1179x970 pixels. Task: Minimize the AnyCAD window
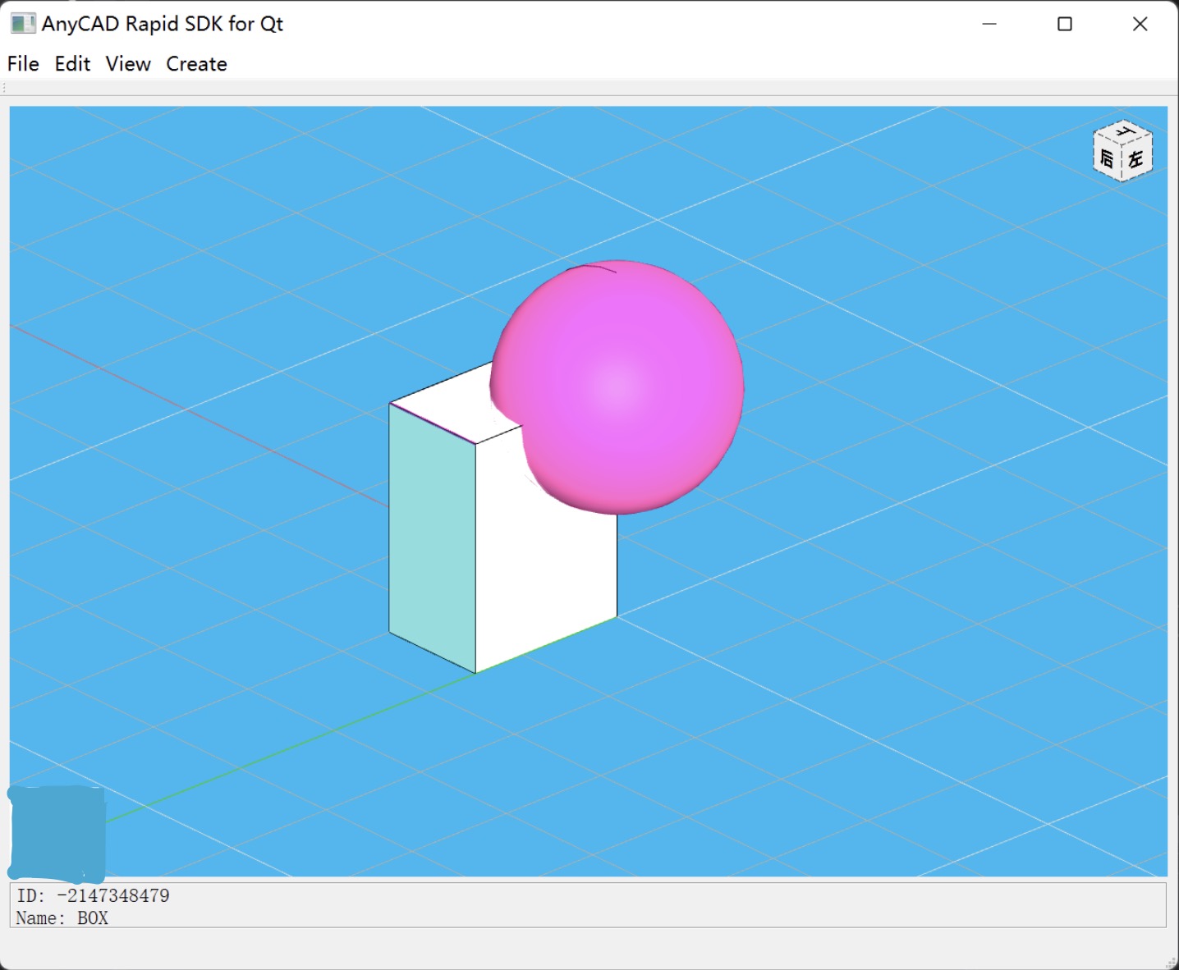point(989,24)
